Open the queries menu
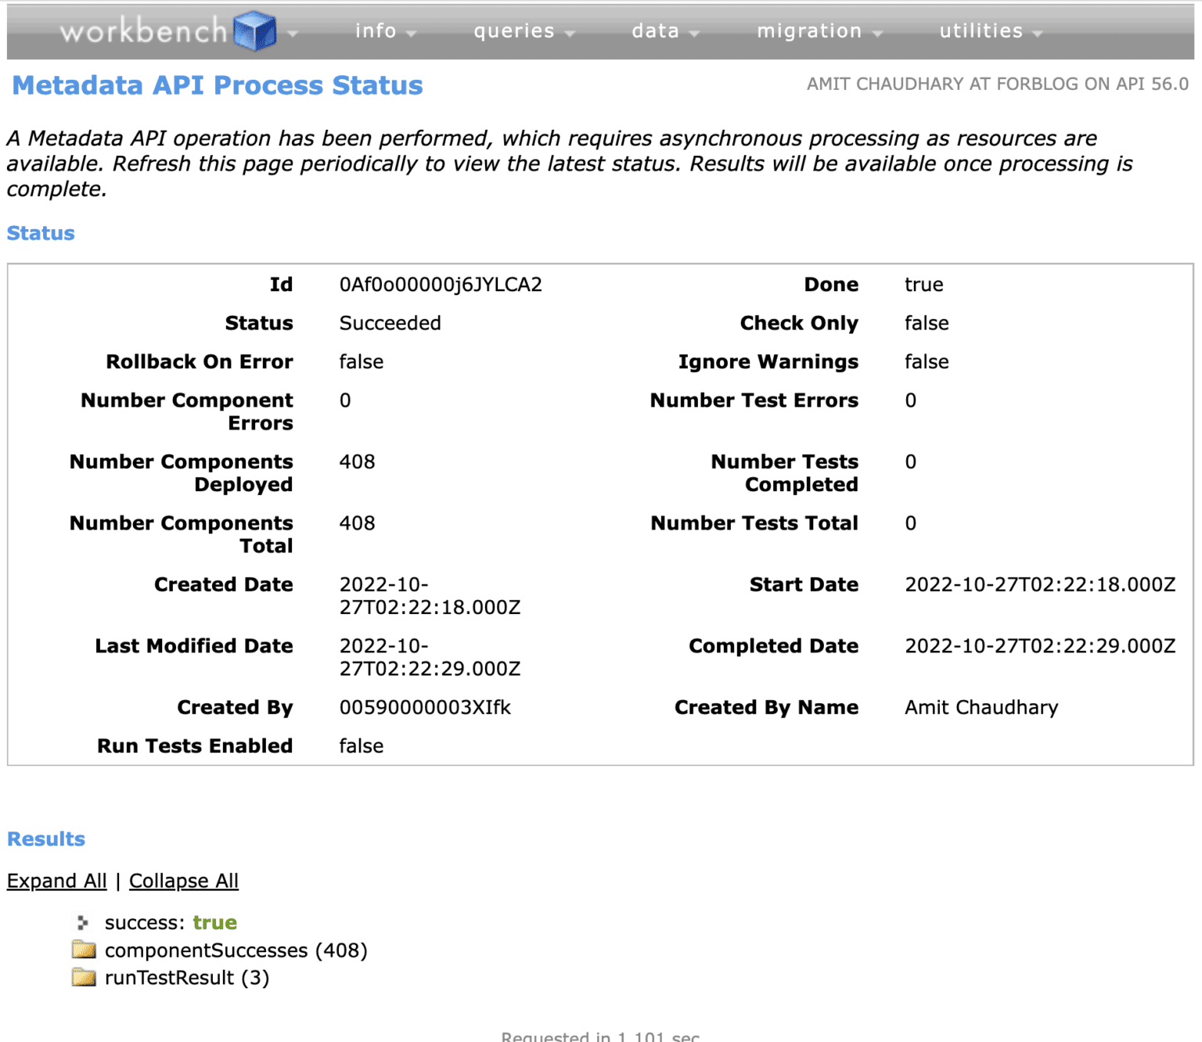 click(514, 31)
